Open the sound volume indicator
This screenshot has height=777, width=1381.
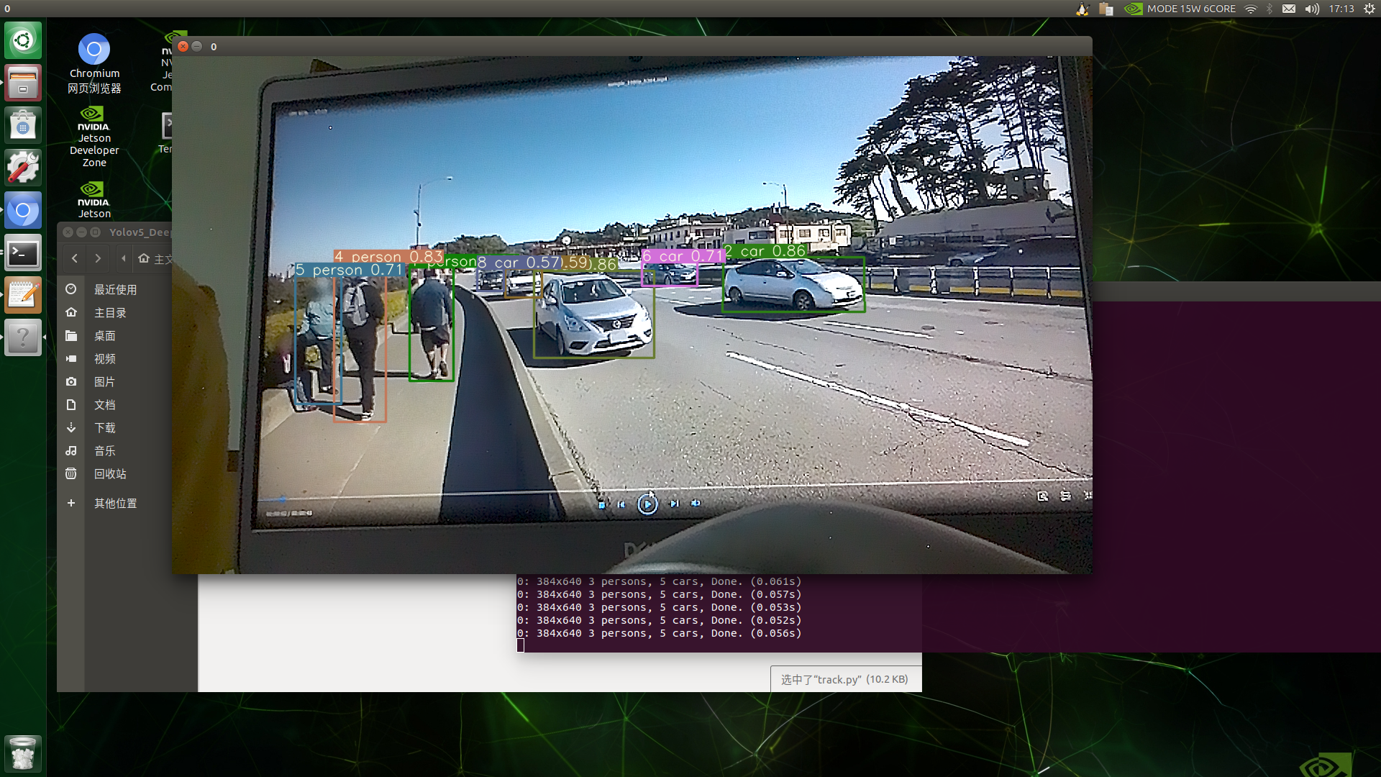1312,9
